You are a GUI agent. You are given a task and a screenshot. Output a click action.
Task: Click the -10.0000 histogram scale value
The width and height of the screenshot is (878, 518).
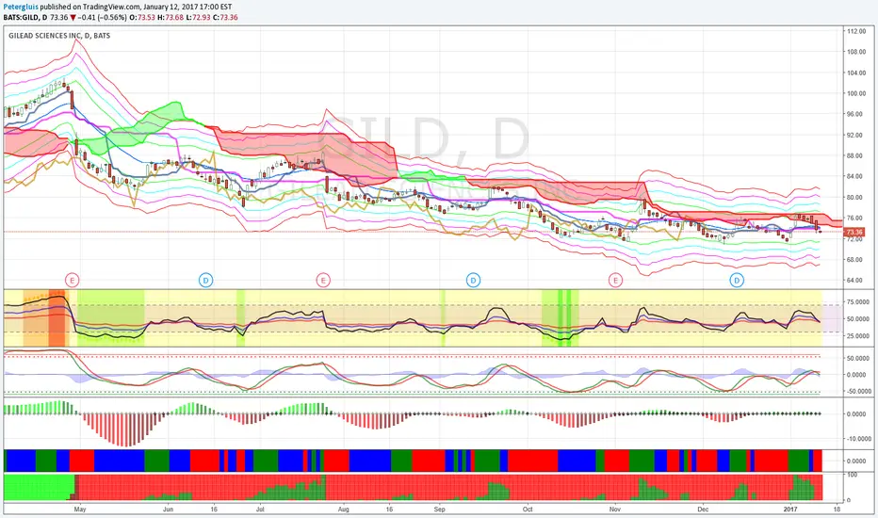[857, 439]
